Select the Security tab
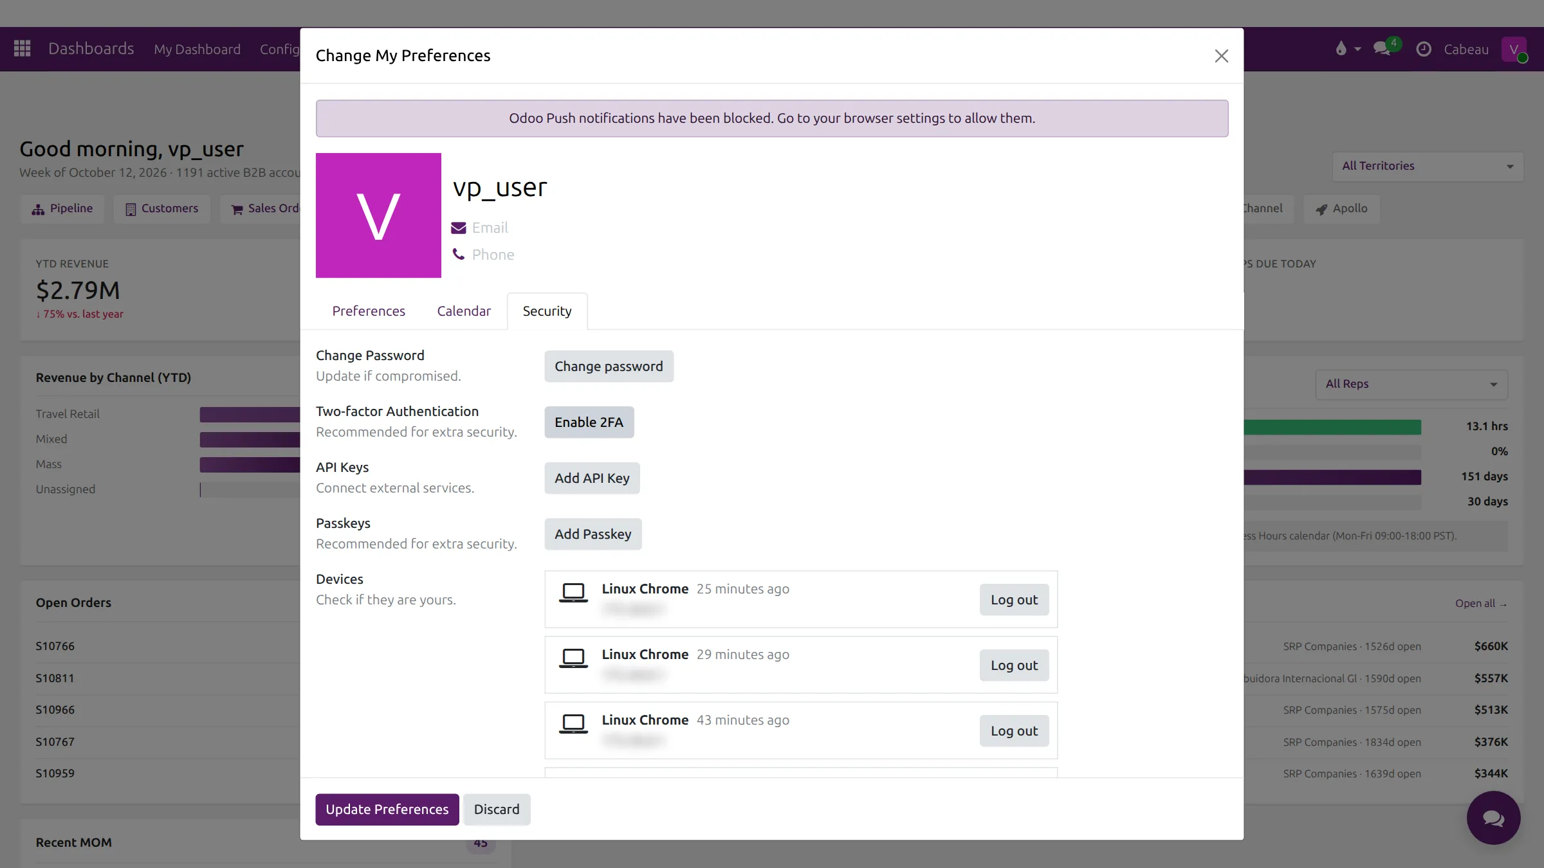1544x868 pixels. click(547, 311)
